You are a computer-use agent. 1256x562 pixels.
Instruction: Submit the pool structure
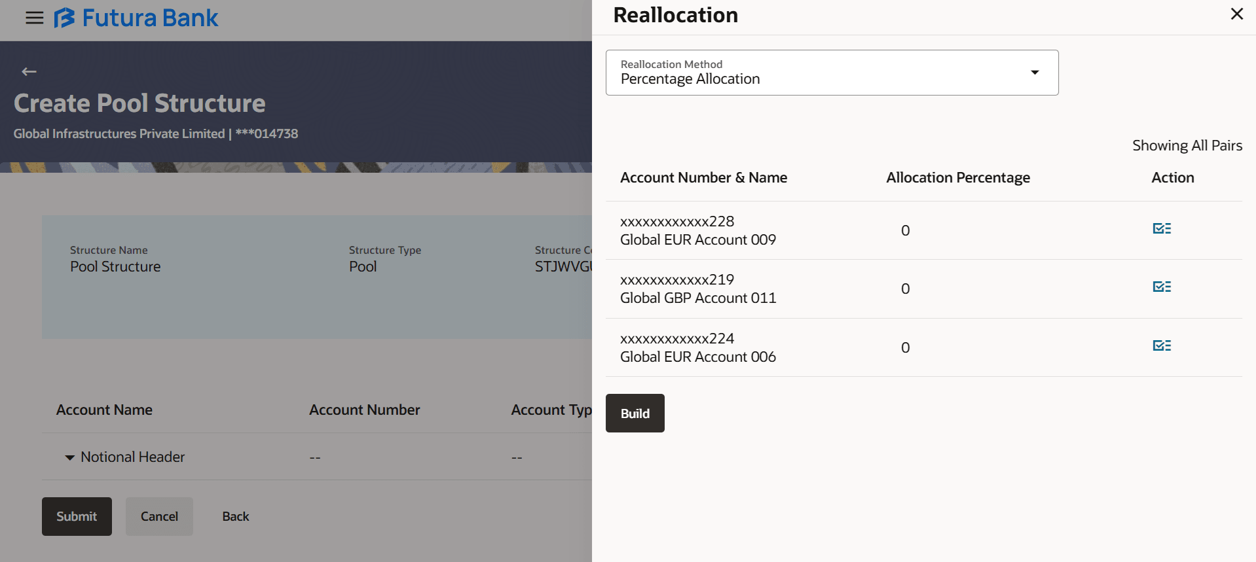pyautogui.click(x=77, y=516)
